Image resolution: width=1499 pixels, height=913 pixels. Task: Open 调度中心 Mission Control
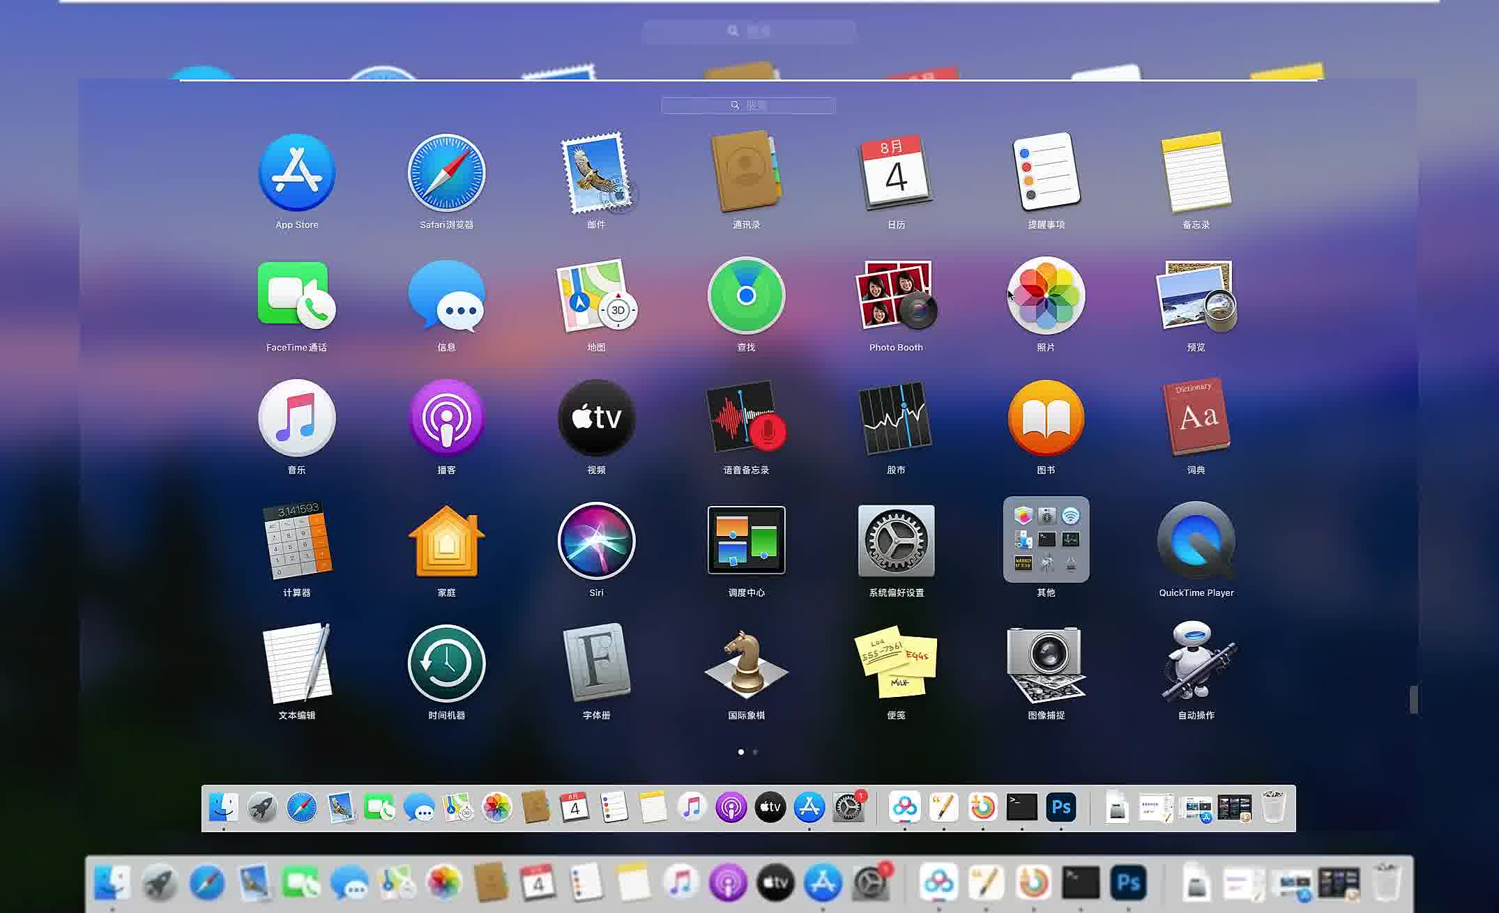coord(746,541)
